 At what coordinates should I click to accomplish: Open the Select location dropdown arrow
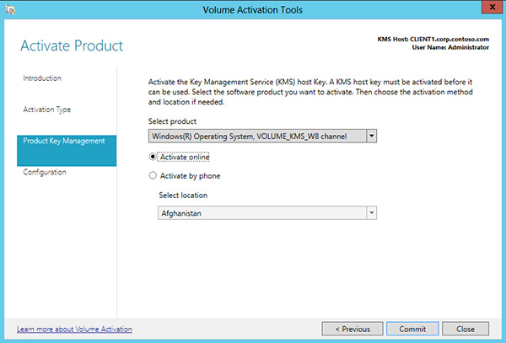(x=371, y=213)
